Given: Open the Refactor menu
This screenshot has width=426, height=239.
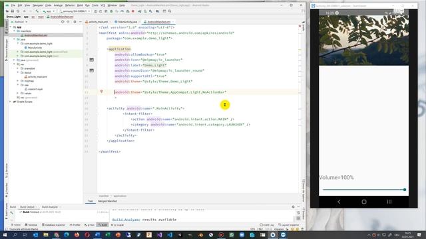Looking at the screenshot, I should point(70,5).
